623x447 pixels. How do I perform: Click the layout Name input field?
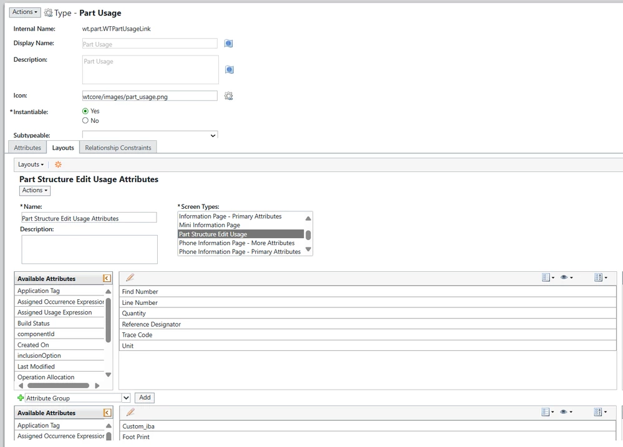pyautogui.click(x=89, y=218)
